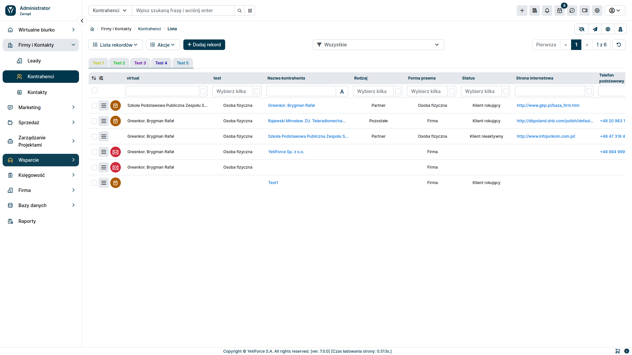Click the letter A alphabet filter icon
Image resolution: width=632 pixels, height=355 pixels.
click(x=342, y=91)
